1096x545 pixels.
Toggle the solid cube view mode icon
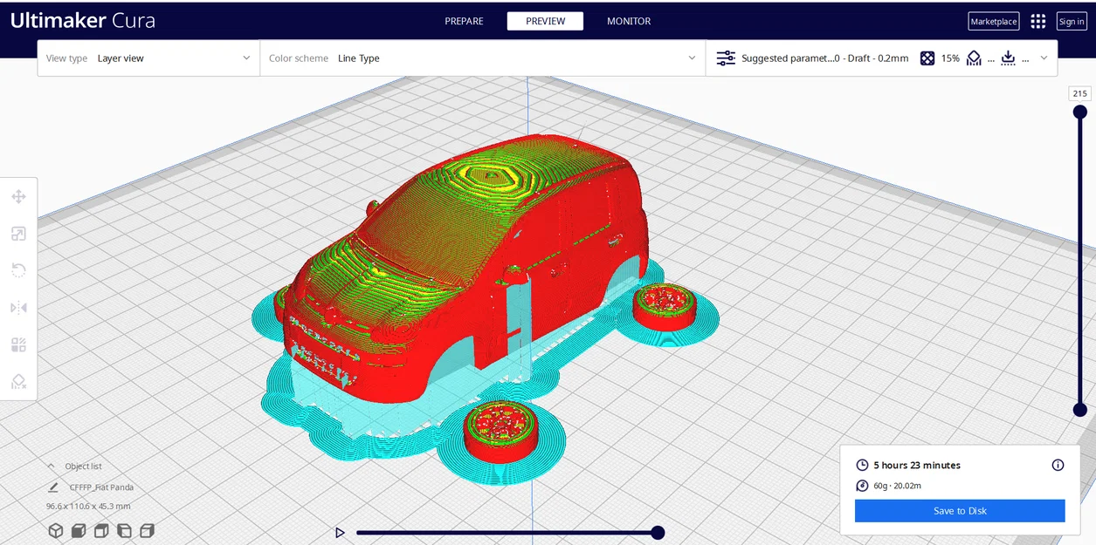[x=78, y=530]
